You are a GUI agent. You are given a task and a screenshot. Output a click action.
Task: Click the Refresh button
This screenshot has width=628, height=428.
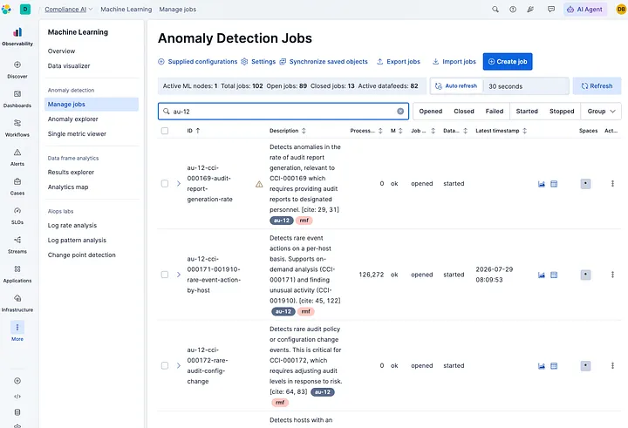point(597,86)
